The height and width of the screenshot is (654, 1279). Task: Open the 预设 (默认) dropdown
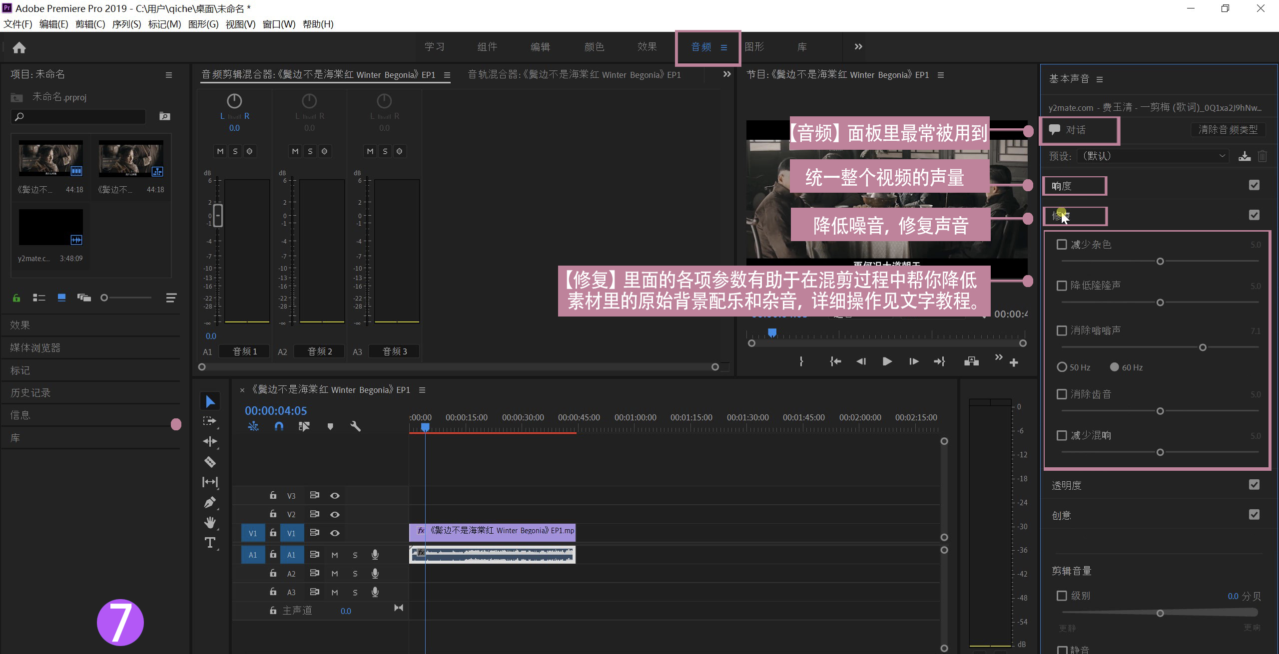(x=1152, y=156)
